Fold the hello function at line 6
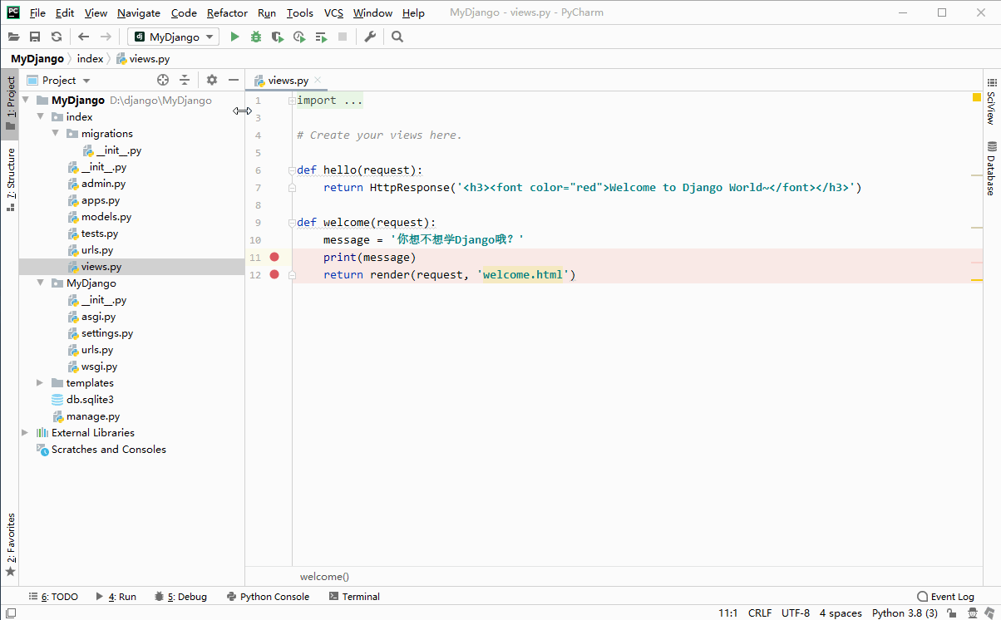 pos(292,170)
